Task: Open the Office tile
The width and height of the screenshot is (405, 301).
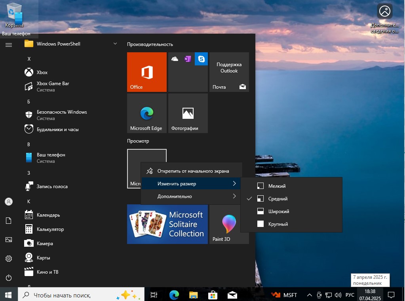Action: (x=147, y=72)
